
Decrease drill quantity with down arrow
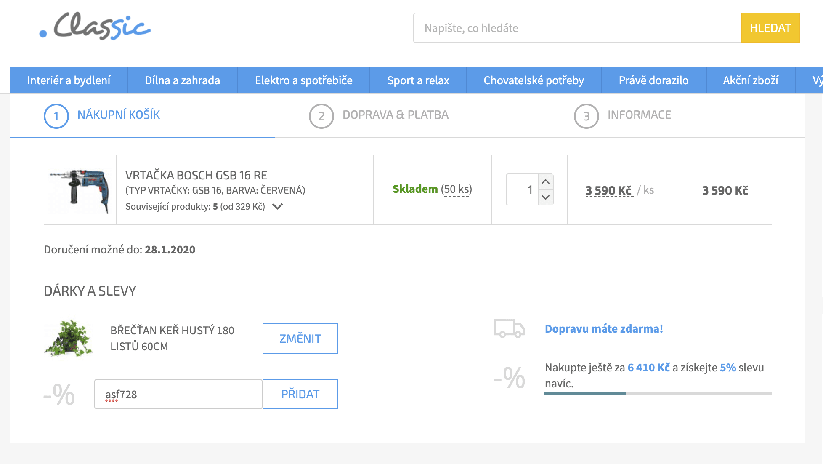click(546, 197)
